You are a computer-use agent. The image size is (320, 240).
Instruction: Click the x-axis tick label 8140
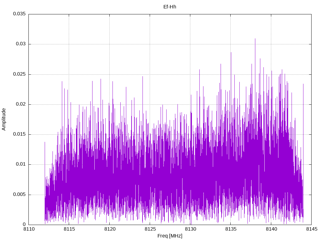click(x=271, y=229)
